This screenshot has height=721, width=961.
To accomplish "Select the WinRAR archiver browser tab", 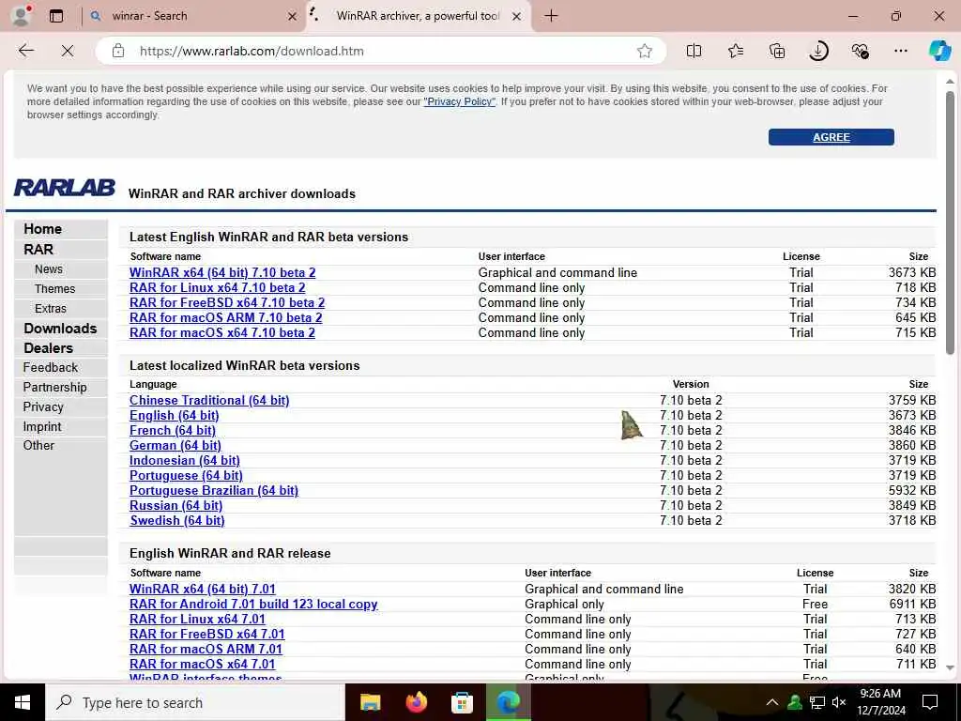I will point(419,16).
